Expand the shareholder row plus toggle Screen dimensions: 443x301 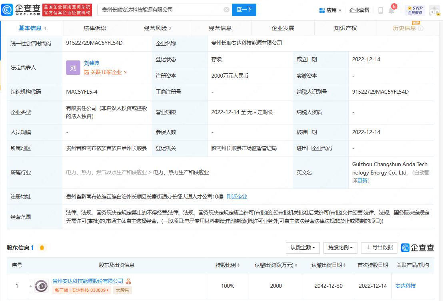click(x=31, y=286)
